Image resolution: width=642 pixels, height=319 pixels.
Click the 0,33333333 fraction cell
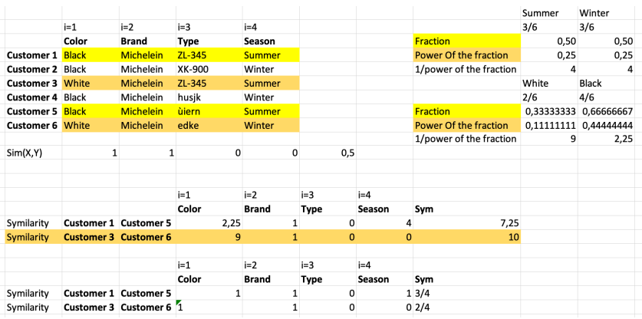pos(549,111)
